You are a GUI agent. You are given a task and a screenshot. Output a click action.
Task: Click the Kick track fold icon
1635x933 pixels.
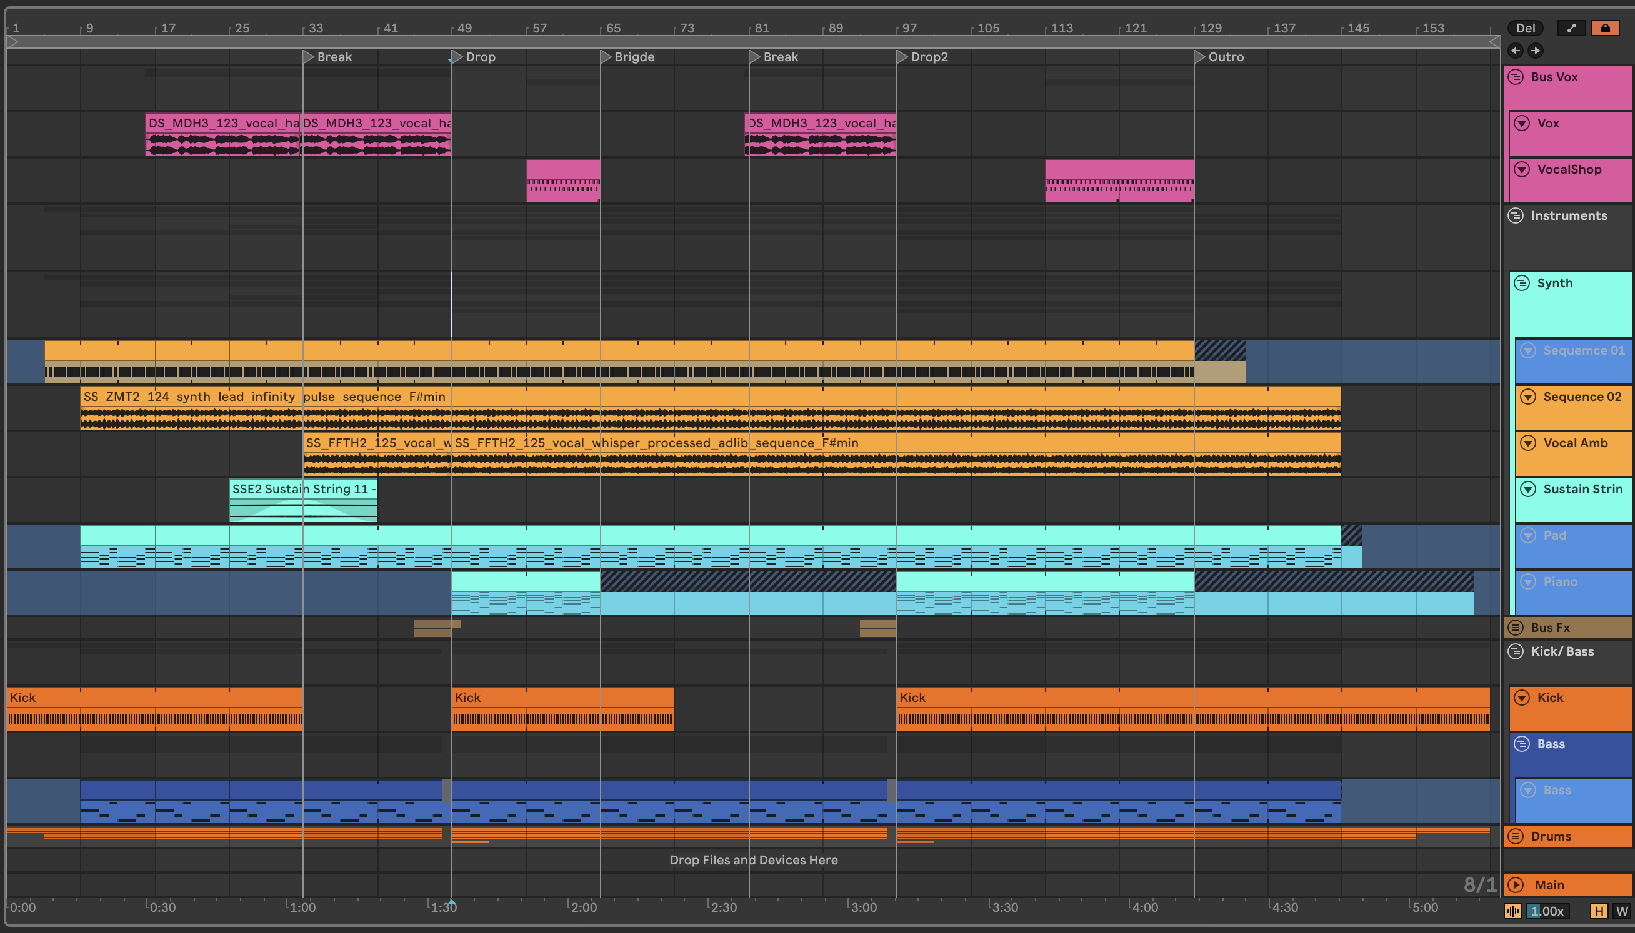pos(1522,697)
